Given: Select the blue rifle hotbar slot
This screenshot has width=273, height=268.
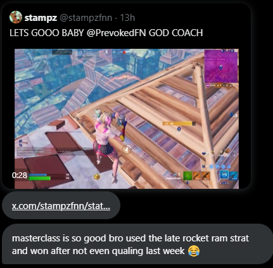Looking at the screenshot, I should [234, 175].
